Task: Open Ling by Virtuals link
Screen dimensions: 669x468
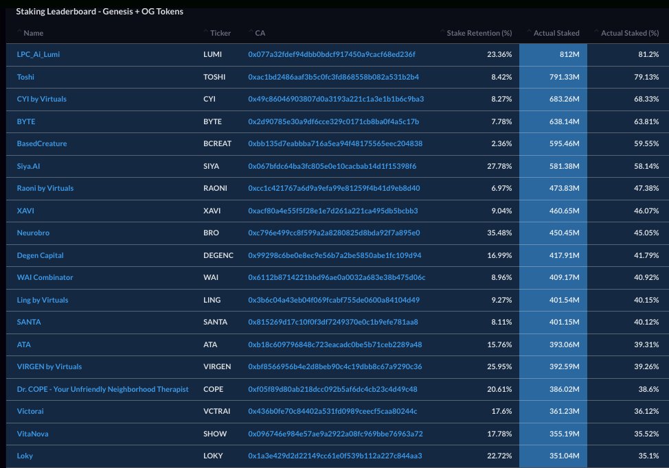Action: coord(43,300)
